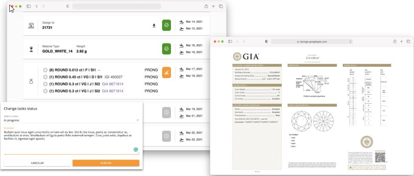Click ring icon of stones row
The height and width of the screenshot is (176, 414).
31,81
